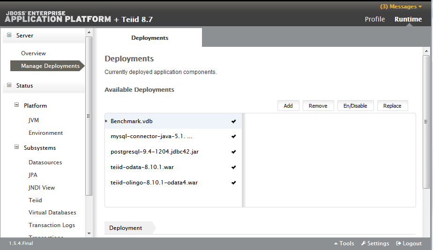Click the sidebar scroll-down arrow
Screen dimensions: 433x250
pos(89,234)
